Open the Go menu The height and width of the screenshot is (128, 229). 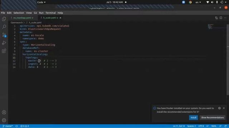(x=35, y=13)
